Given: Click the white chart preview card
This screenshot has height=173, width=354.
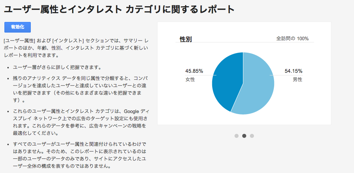Looking at the screenshot, I should tap(244, 73).
